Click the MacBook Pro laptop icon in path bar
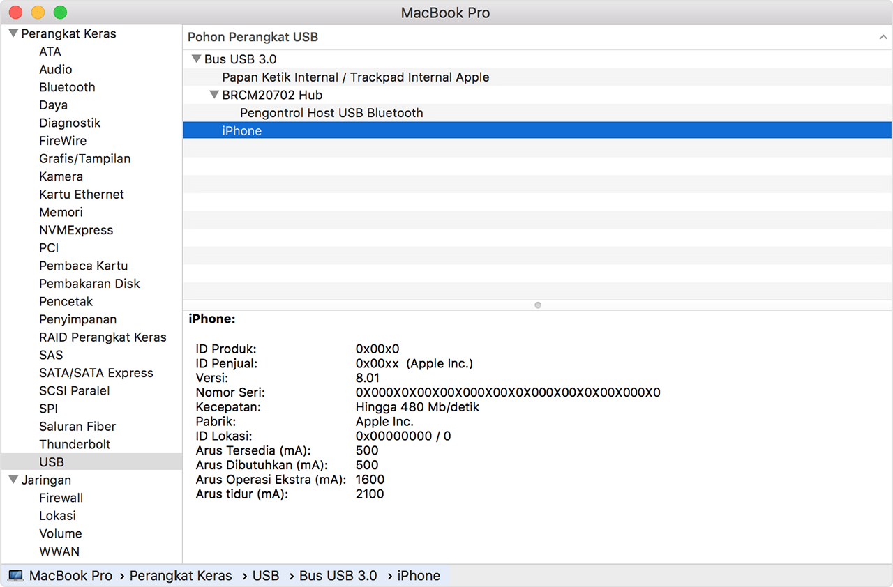Viewport: 893px width, 587px height. 15,576
